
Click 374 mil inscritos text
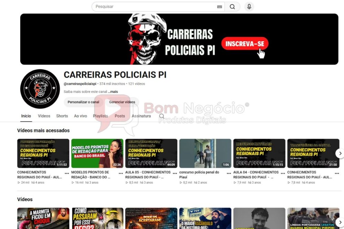click(112, 84)
